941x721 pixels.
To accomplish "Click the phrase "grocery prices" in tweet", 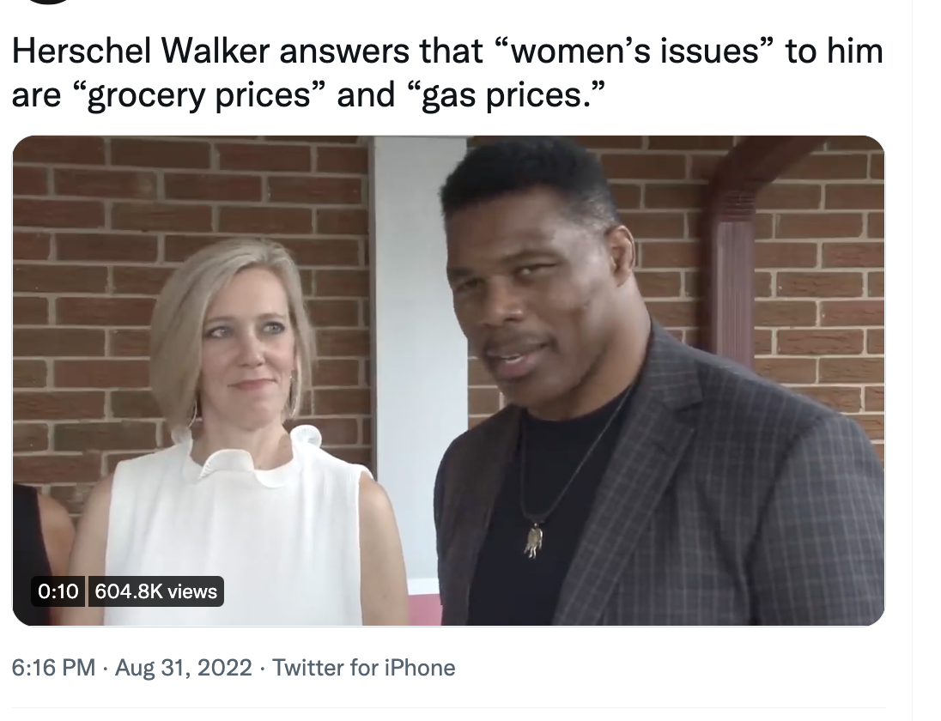I will (198, 95).
